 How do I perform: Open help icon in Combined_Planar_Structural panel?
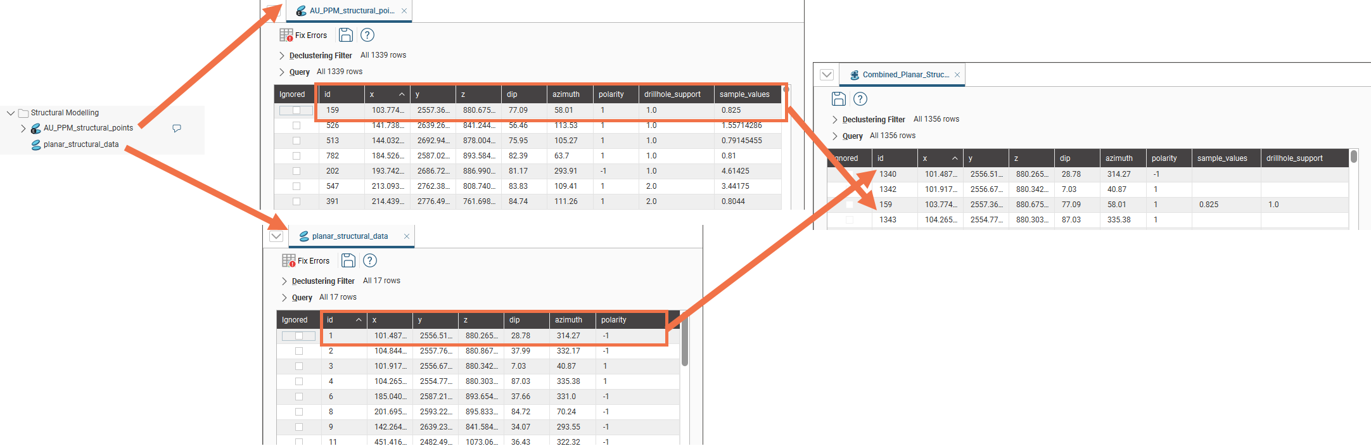tap(860, 99)
